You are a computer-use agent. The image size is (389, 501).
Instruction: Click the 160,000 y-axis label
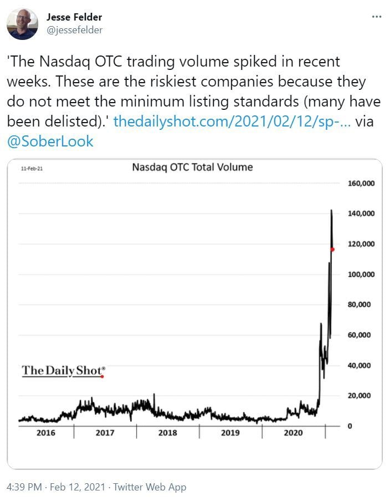pos(361,184)
